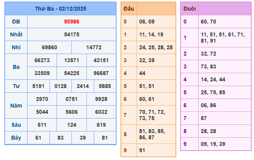The width and height of the screenshot is (254, 160).
Task: Select the Sáu prize number 619
Action: point(101,124)
